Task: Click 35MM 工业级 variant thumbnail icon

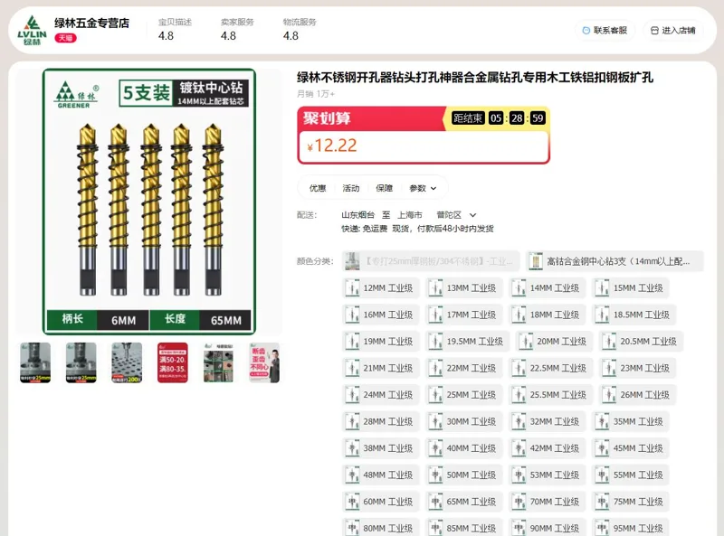Action: click(602, 421)
